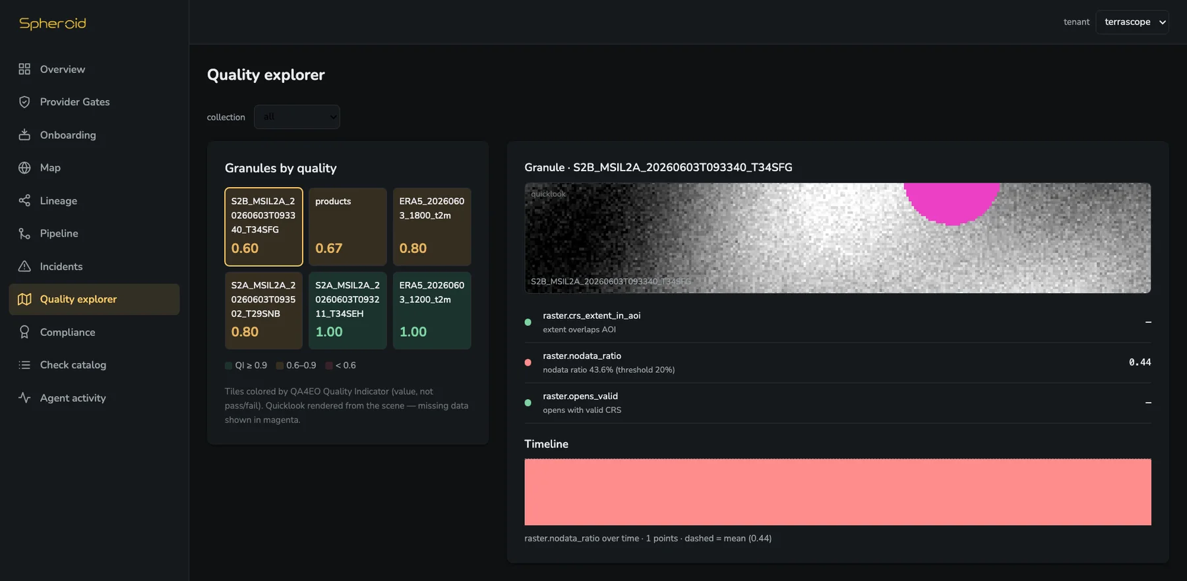
Task: Click the Overview grid icon
Action: coord(24,69)
